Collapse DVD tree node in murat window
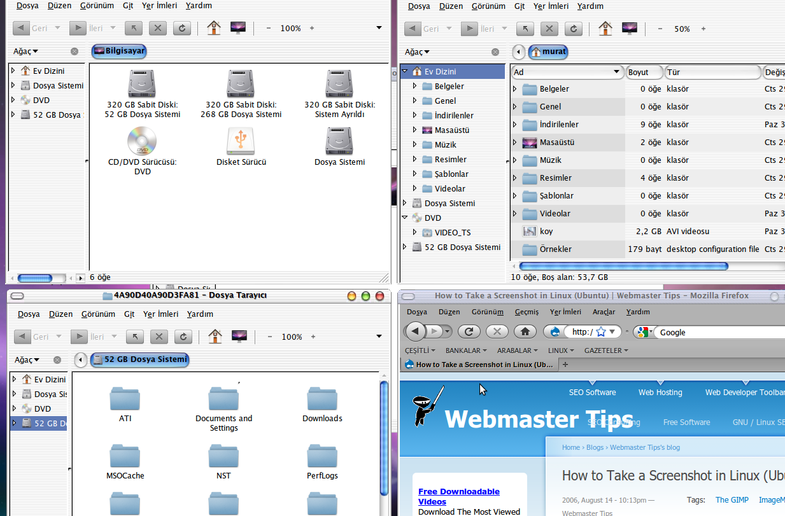Viewport: 785px width, 516px height. [x=404, y=218]
